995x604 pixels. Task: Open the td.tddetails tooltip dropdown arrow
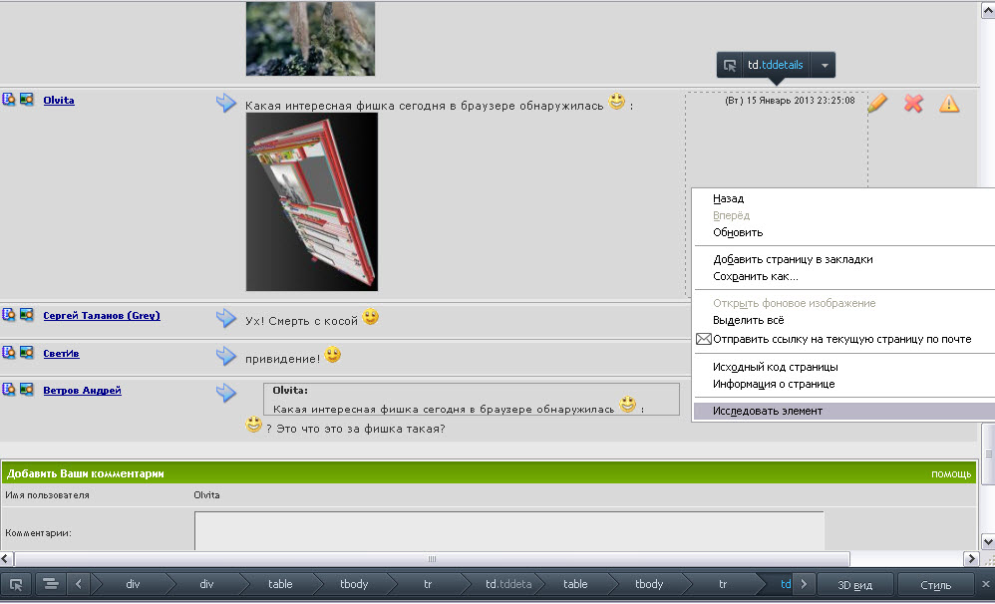pyautogui.click(x=824, y=65)
